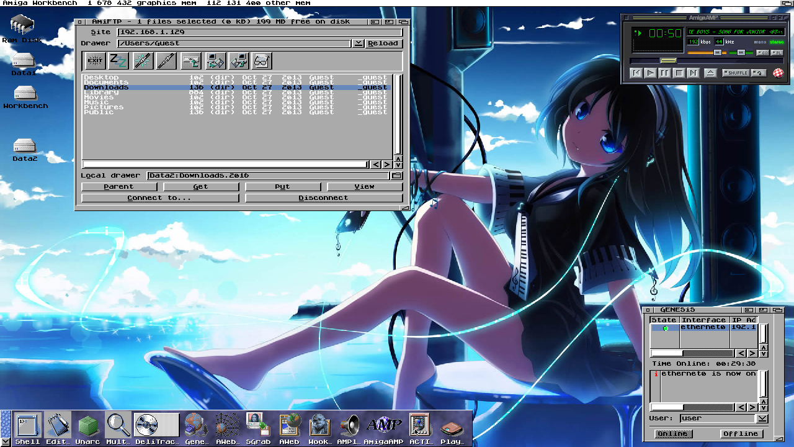The height and width of the screenshot is (447, 794).
Task: Click the Disconnect button in AmiFTP
Action: (323, 198)
